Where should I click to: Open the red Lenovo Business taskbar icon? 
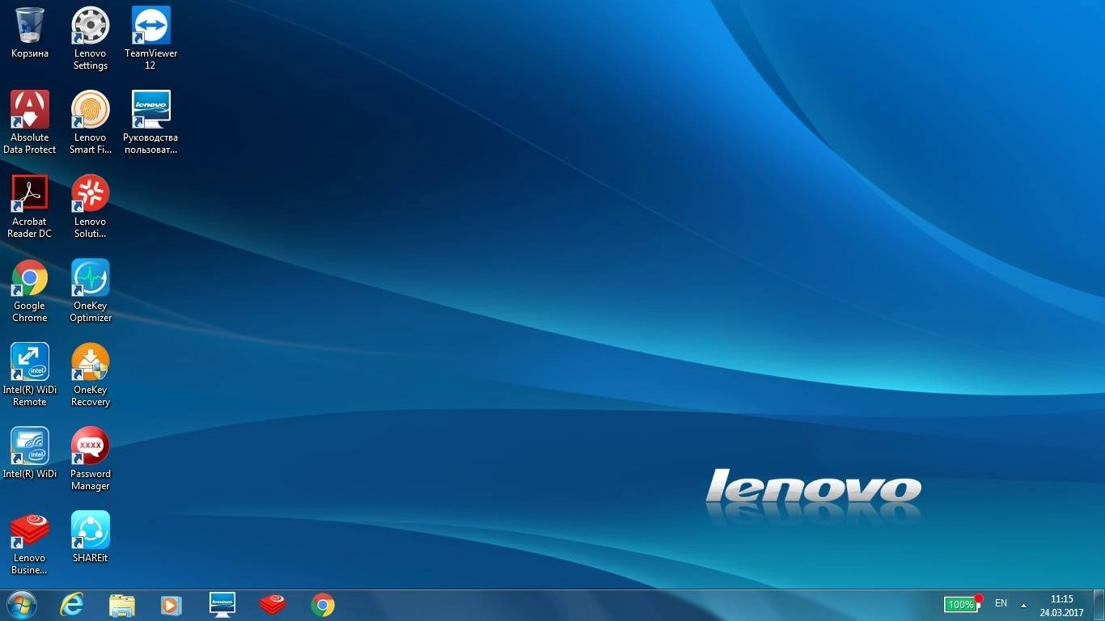click(x=273, y=605)
